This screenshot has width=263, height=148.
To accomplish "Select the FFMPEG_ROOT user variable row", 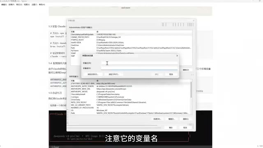I will (x=131, y=40).
